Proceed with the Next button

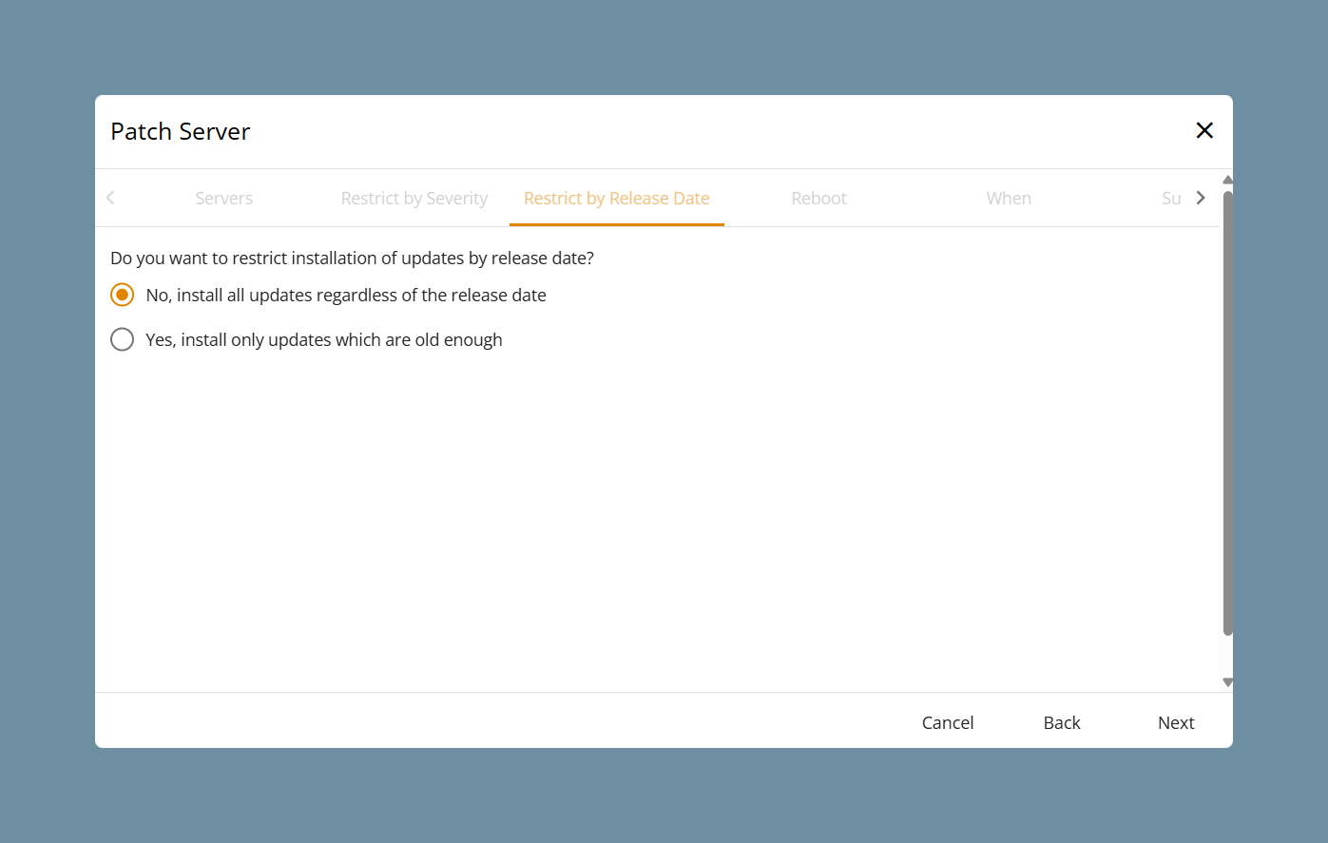click(x=1176, y=722)
